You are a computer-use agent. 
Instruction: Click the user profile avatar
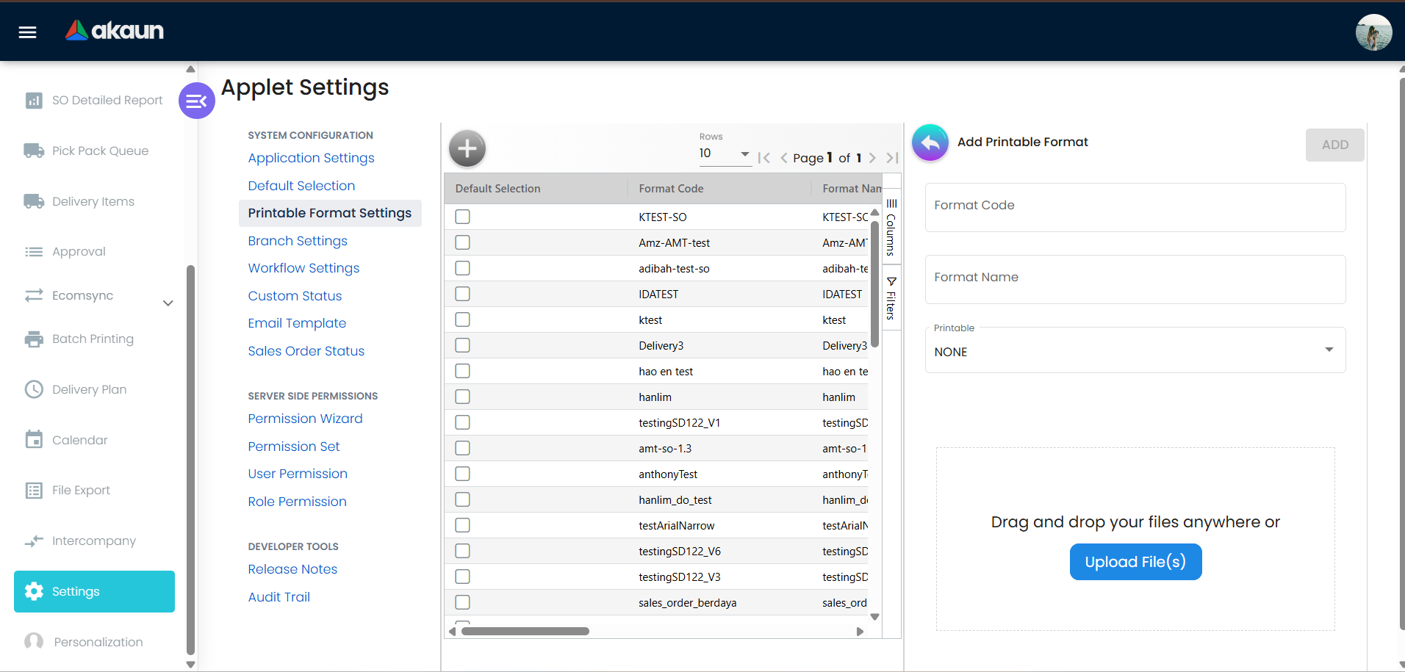1373,32
